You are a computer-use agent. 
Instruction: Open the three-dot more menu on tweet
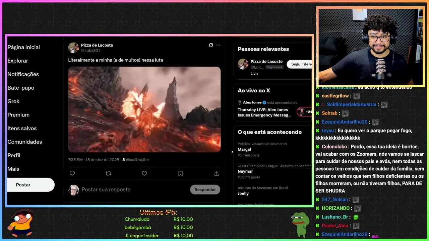[218, 45]
